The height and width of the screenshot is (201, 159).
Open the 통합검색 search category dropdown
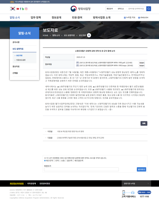point(111,9)
